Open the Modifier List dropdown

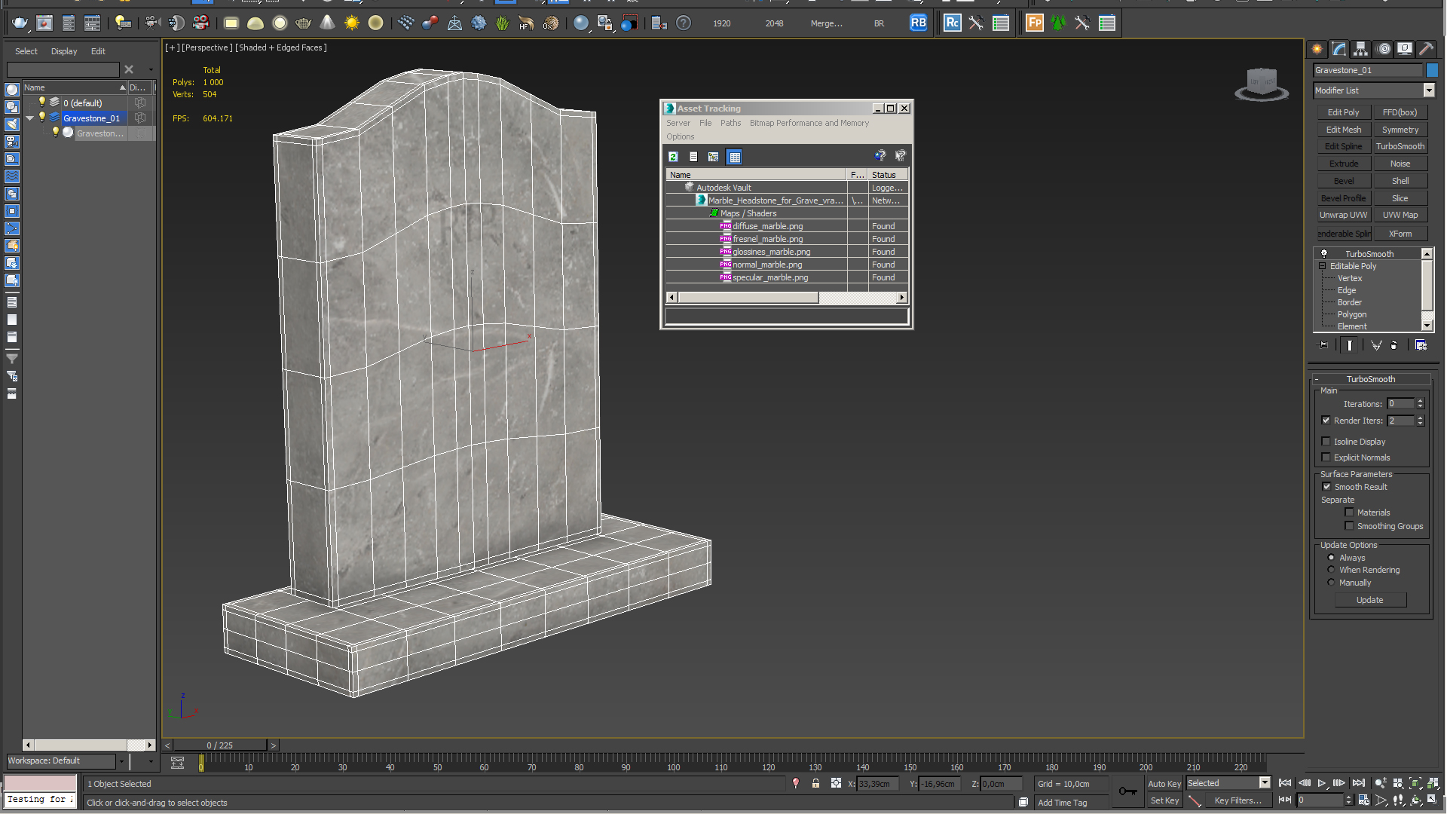[x=1428, y=90]
